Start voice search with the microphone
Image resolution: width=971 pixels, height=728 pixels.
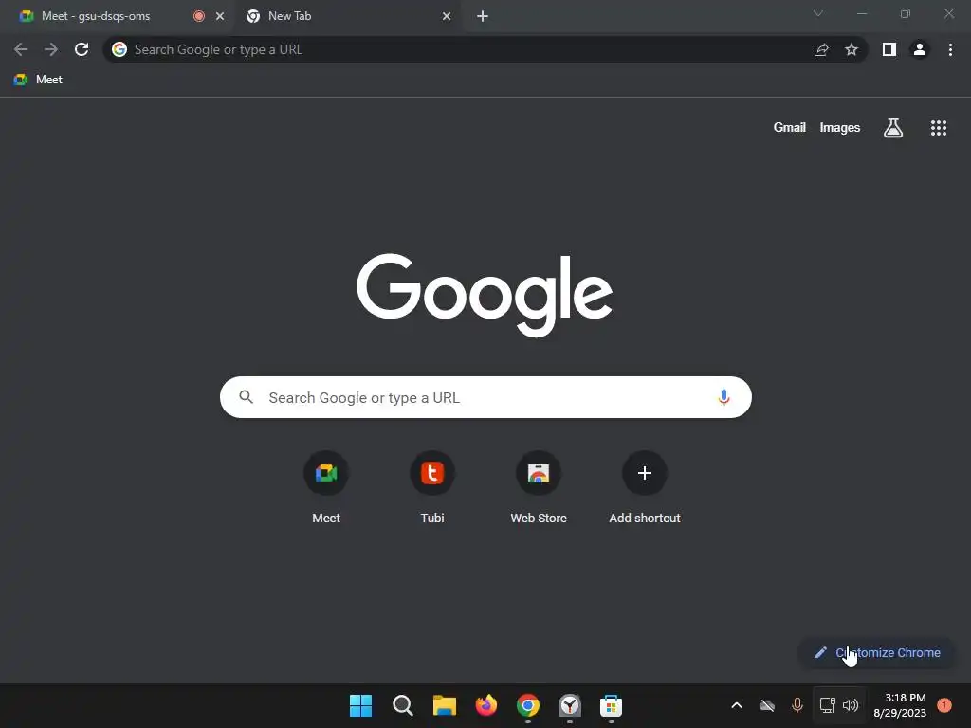pyautogui.click(x=724, y=397)
